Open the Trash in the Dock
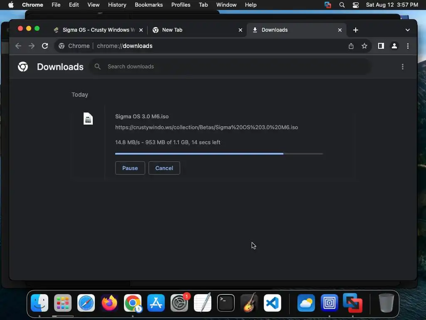The height and width of the screenshot is (320, 426). tap(386, 303)
